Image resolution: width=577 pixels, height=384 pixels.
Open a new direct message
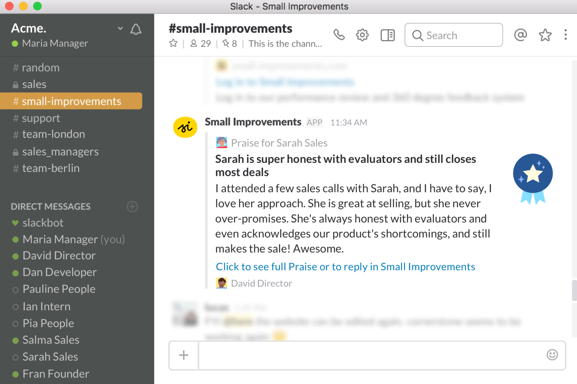[132, 206]
